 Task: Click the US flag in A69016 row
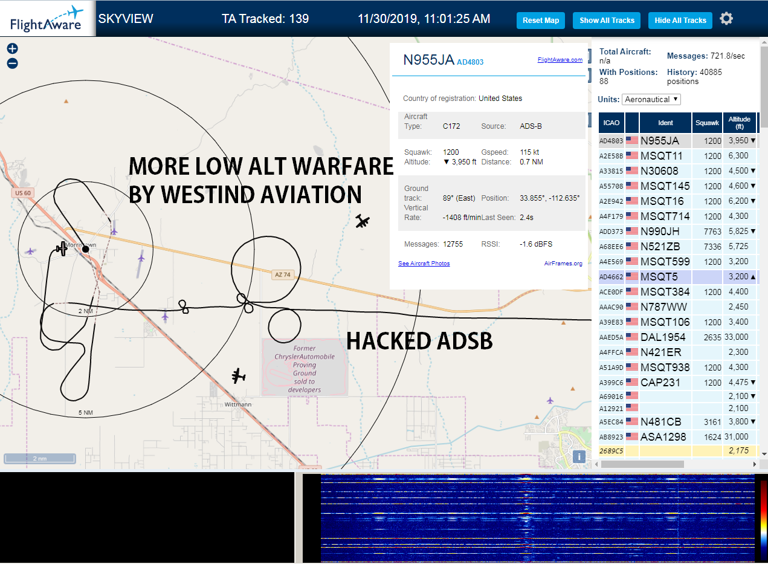(632, 396)
